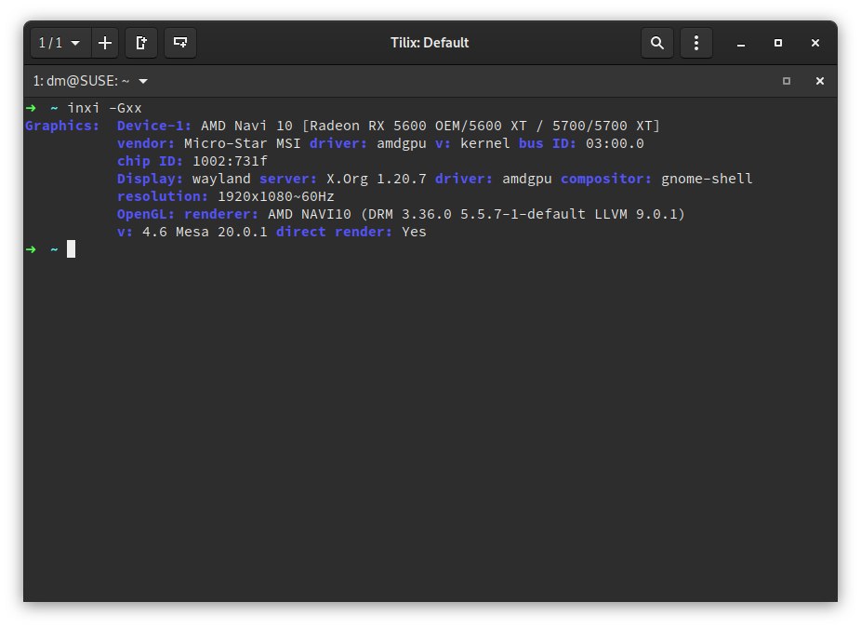Click the gnome-shell compositor value
Image resolution: width=861 pixels, height=628 pixels.
(707, 179)
